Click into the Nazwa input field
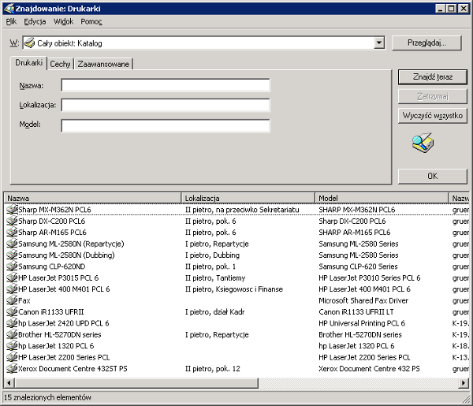Image resolution: width=473 pixels, height=406 pixels. pos(166,85)
